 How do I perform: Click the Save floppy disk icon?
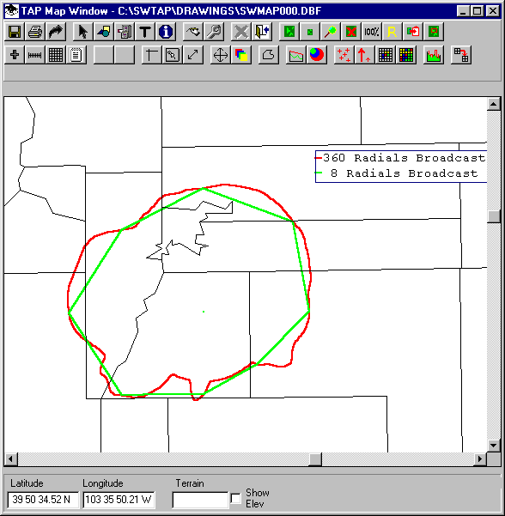click(15, 32)
